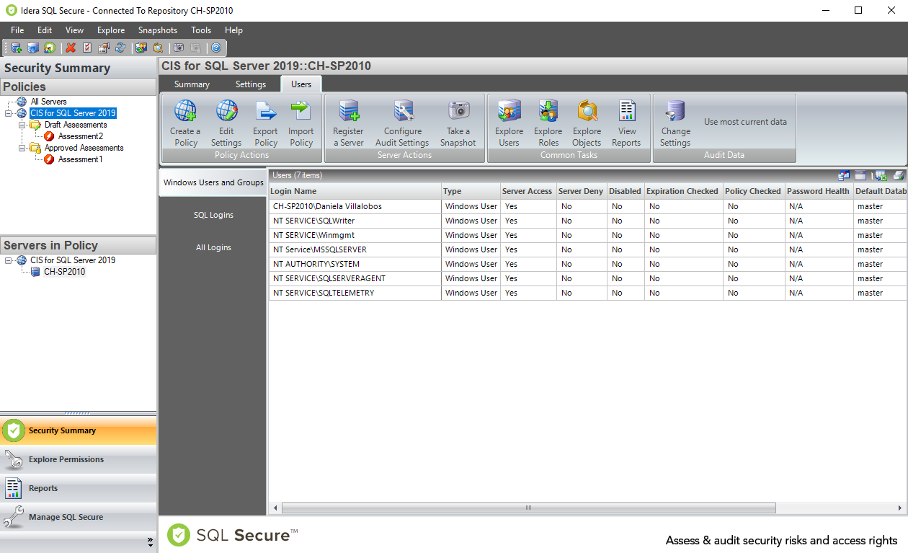Image resolution: width=908 pixels, height=553 pixels.
Task: Collapse the Draft Assessments folder
Action: (x=22, y=125)
